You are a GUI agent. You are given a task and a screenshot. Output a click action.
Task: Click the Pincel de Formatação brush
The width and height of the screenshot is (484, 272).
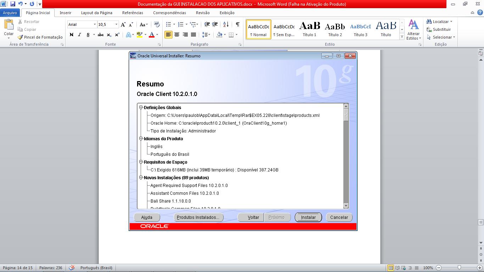click(40, 37)
